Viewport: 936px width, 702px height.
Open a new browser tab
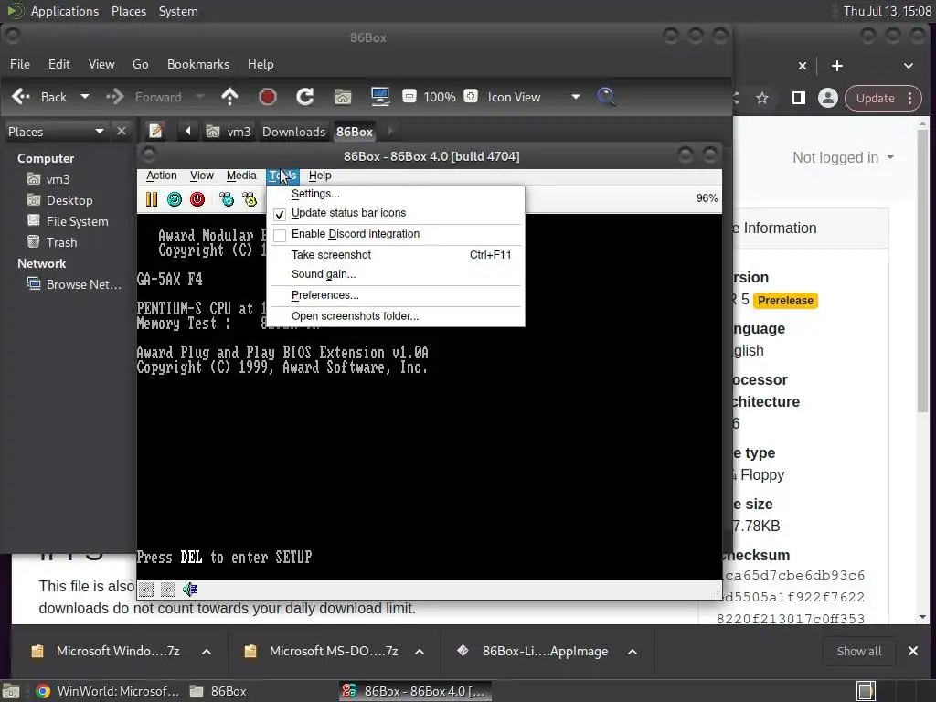(x=837, y=66)
